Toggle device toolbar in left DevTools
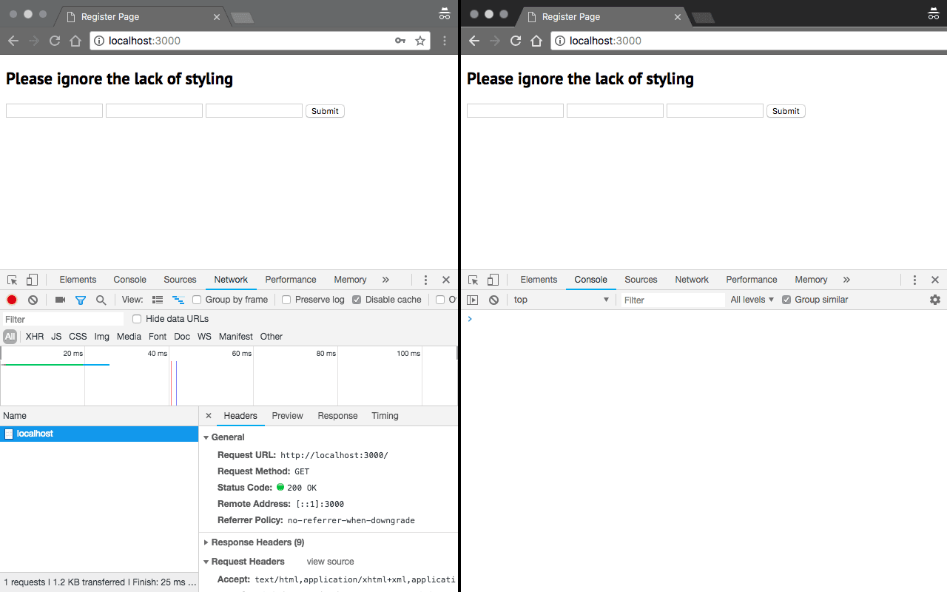The image size is (947, 592). click(32, 280)
